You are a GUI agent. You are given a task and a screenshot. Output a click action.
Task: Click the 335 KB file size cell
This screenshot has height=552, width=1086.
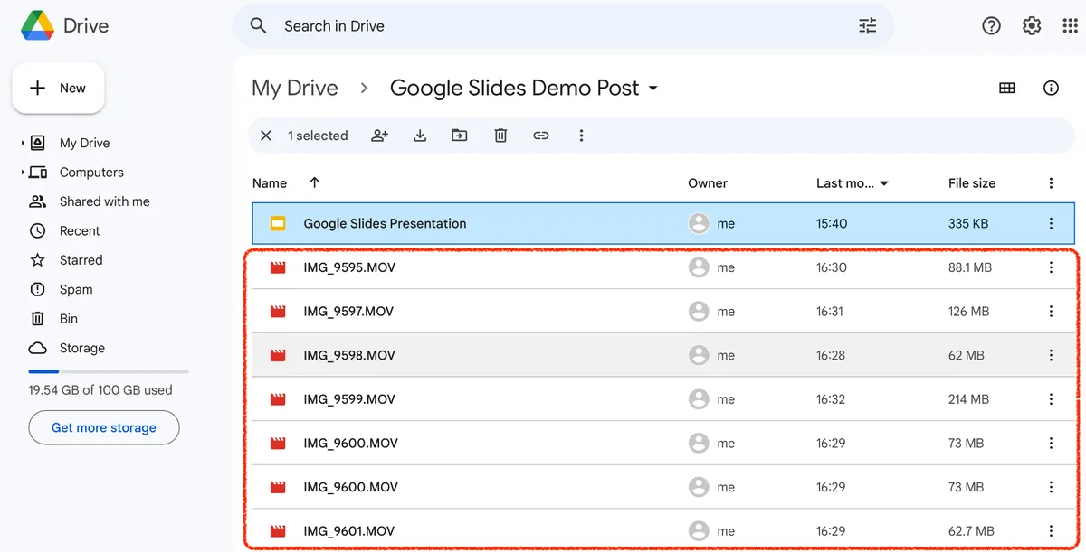968,223
